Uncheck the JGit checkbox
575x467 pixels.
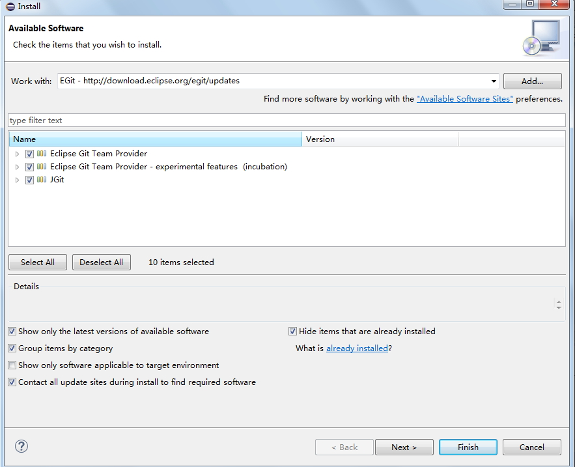pyautogui.click(x=29, y=180)
